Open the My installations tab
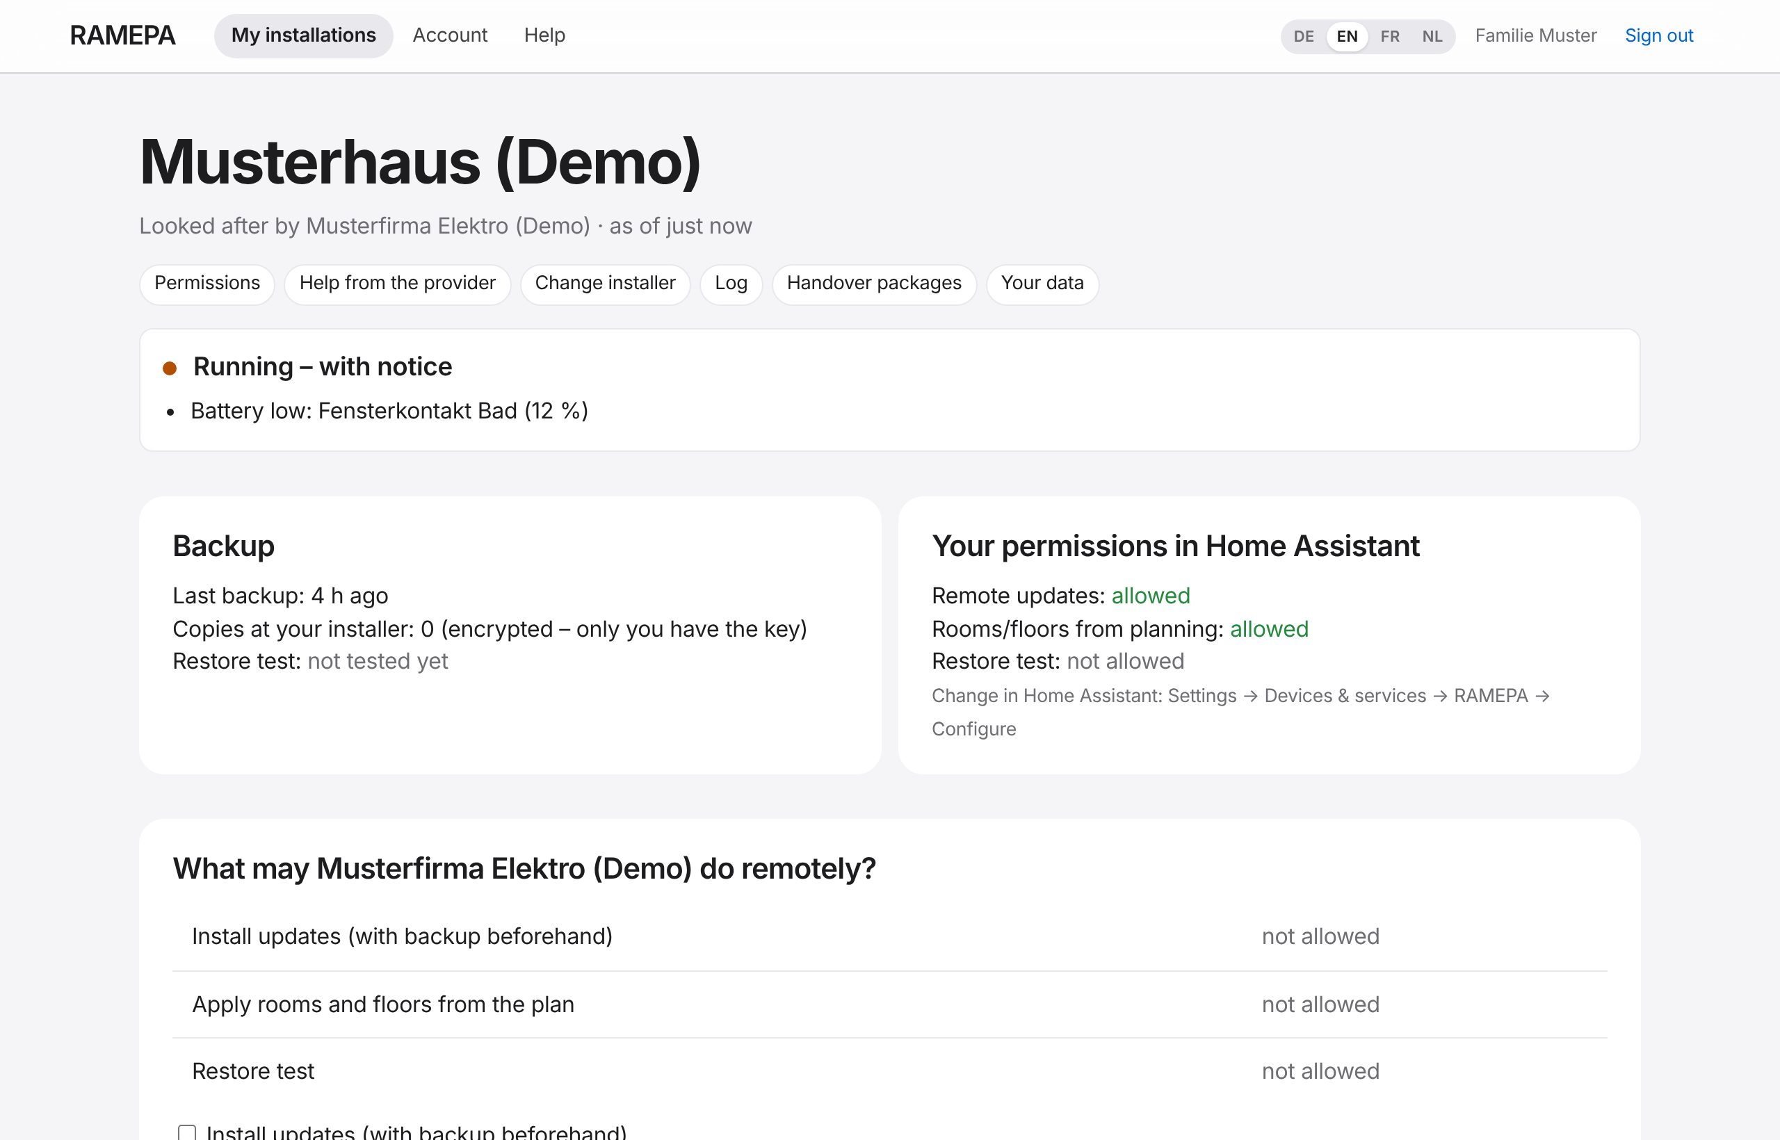Screen dimensions: 1780x1140 pyautogui.click(x=304, y=35)
